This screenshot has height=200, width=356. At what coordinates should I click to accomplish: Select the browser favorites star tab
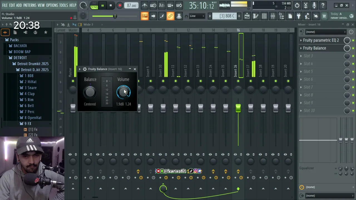pos(46,32)
